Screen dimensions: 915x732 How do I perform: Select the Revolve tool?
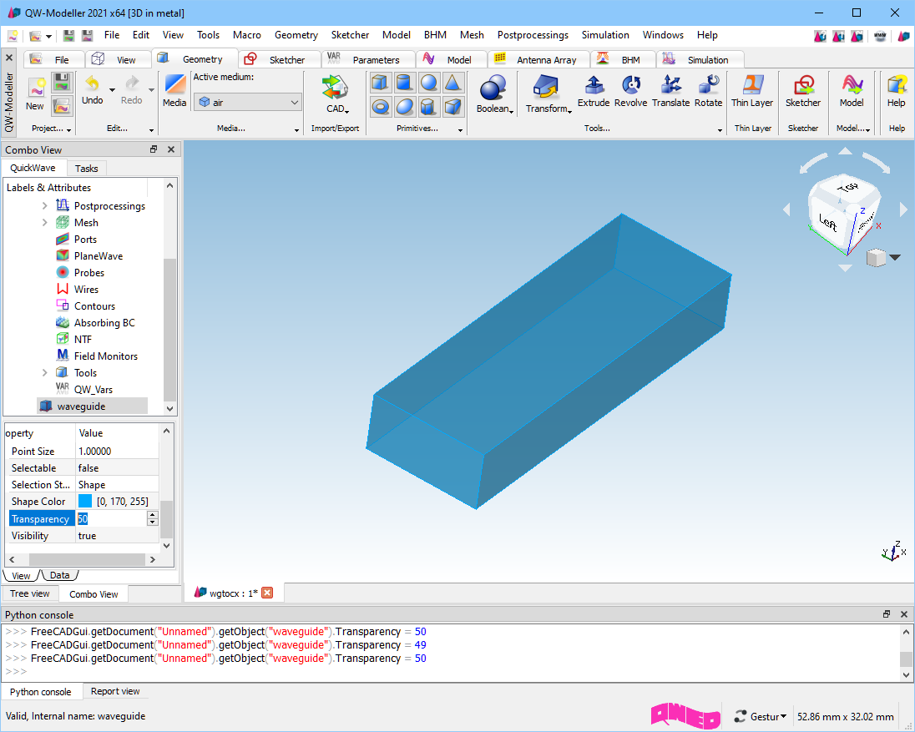[x=631, y=92]
